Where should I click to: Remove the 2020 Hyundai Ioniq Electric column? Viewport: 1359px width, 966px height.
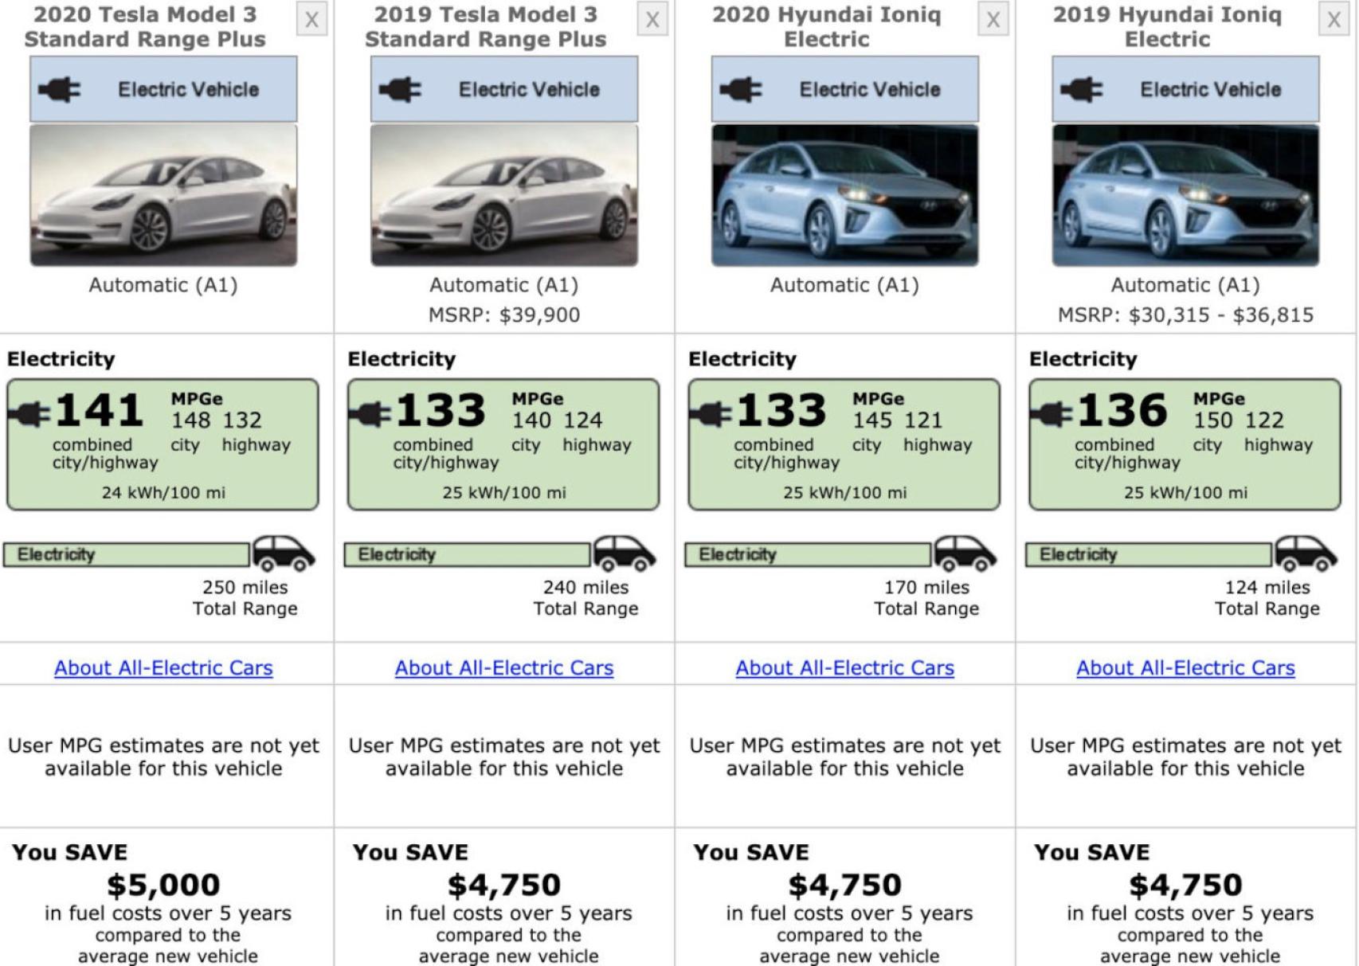[x=993, y=20]
